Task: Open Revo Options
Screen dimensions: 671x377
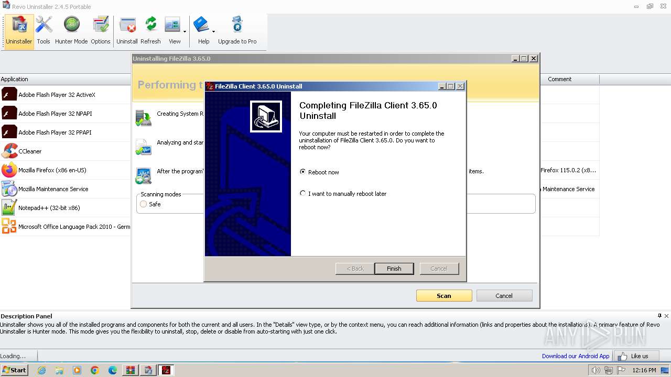Action: [100, 31]
